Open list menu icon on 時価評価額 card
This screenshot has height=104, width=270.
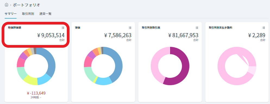(63, 28)
